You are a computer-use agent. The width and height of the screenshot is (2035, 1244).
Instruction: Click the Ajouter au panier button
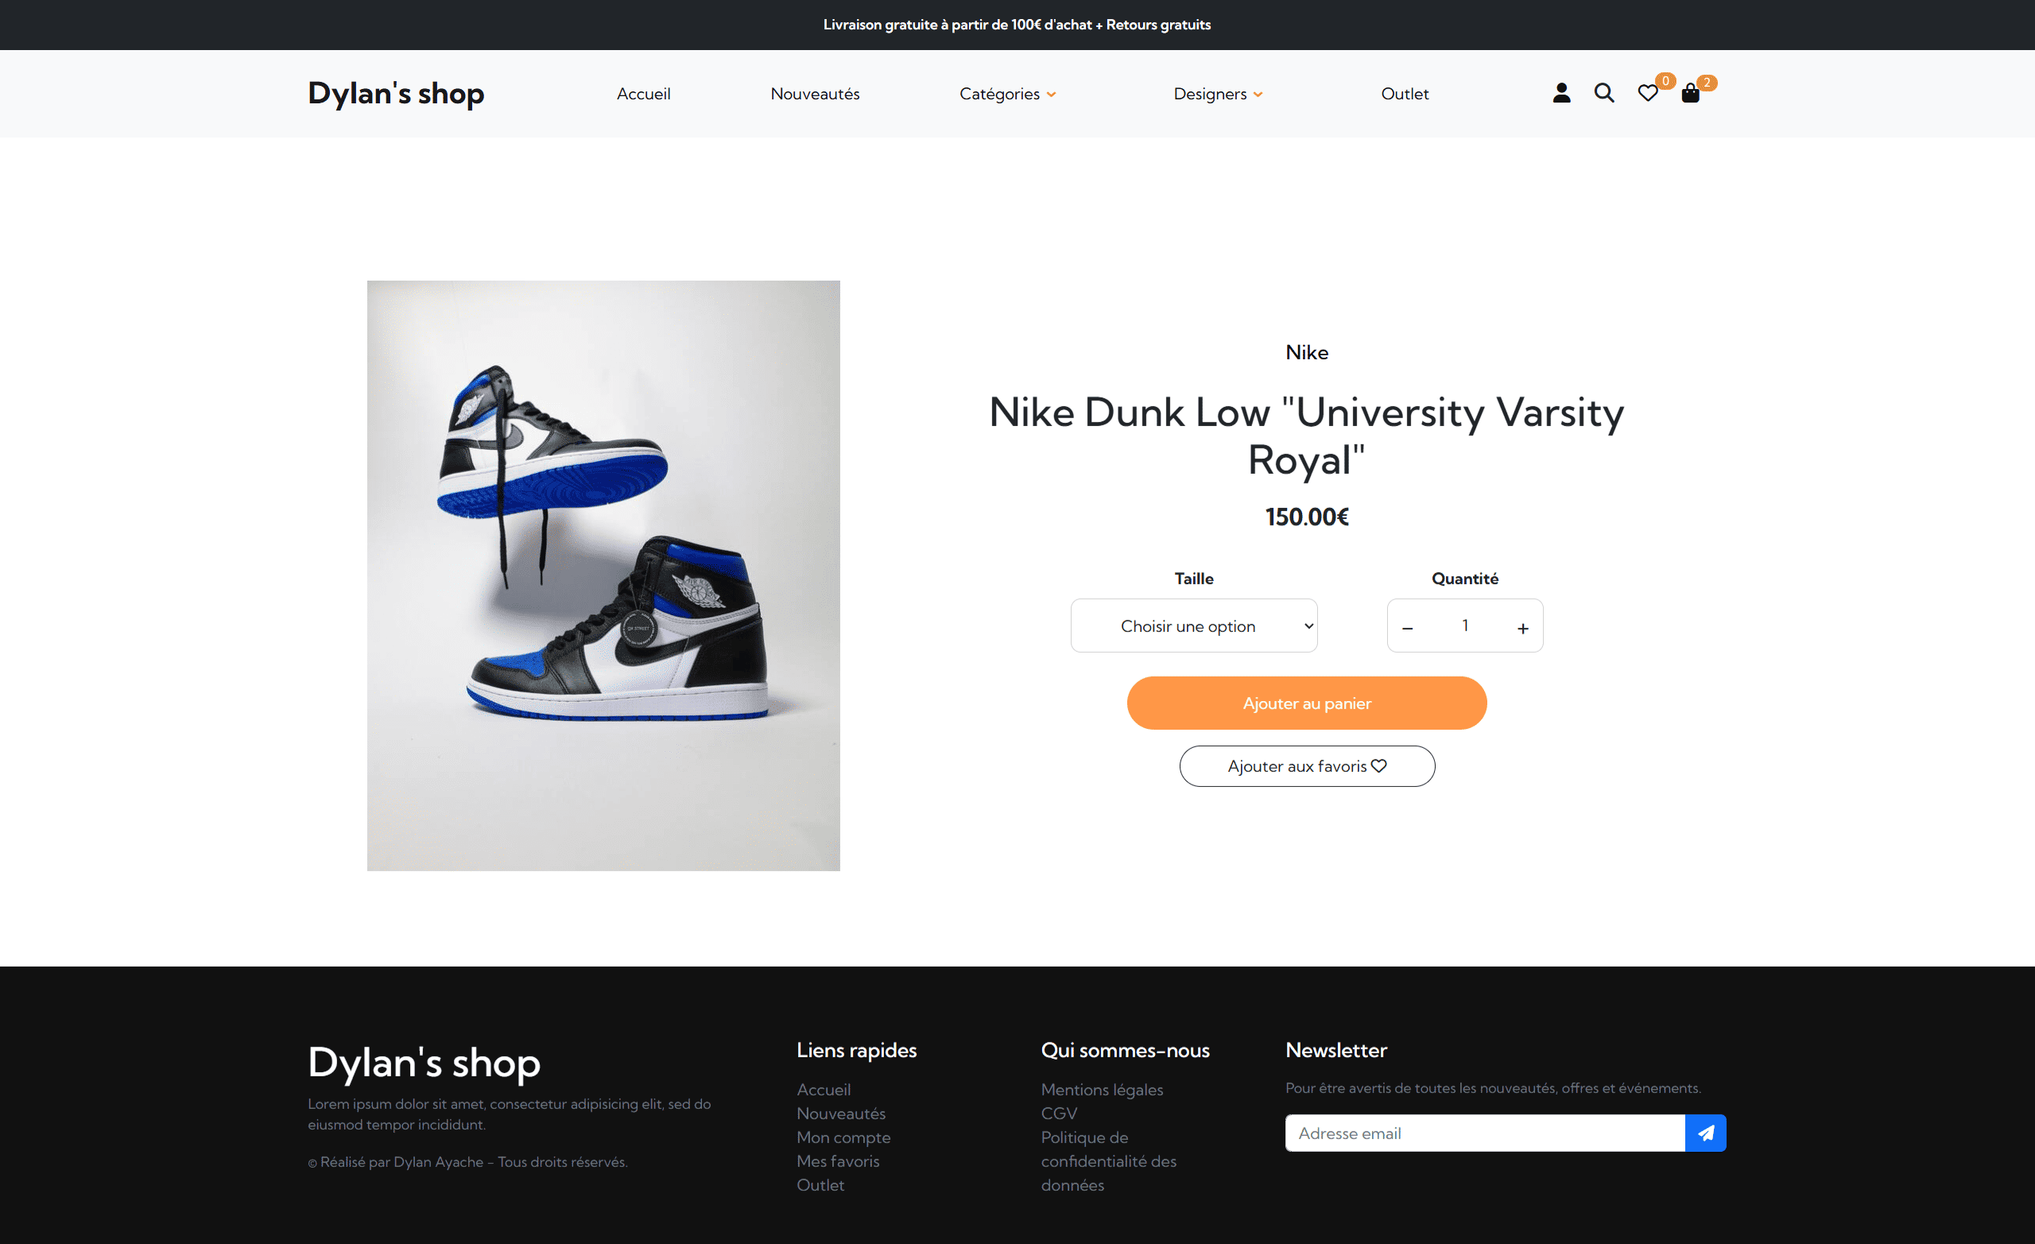[x=1307, y=703]
